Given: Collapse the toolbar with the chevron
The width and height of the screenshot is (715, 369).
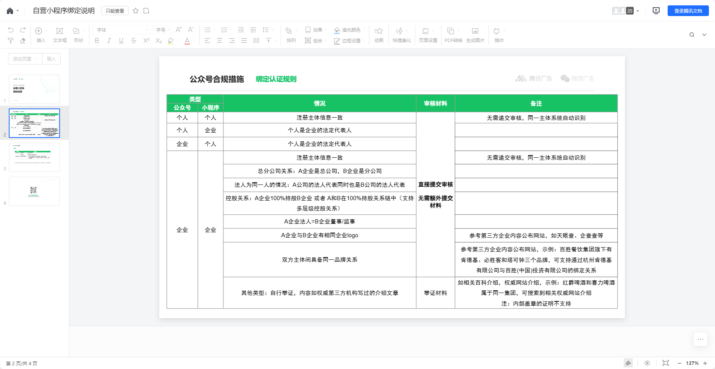Looking at the screenshot, I should click(704, 35).
